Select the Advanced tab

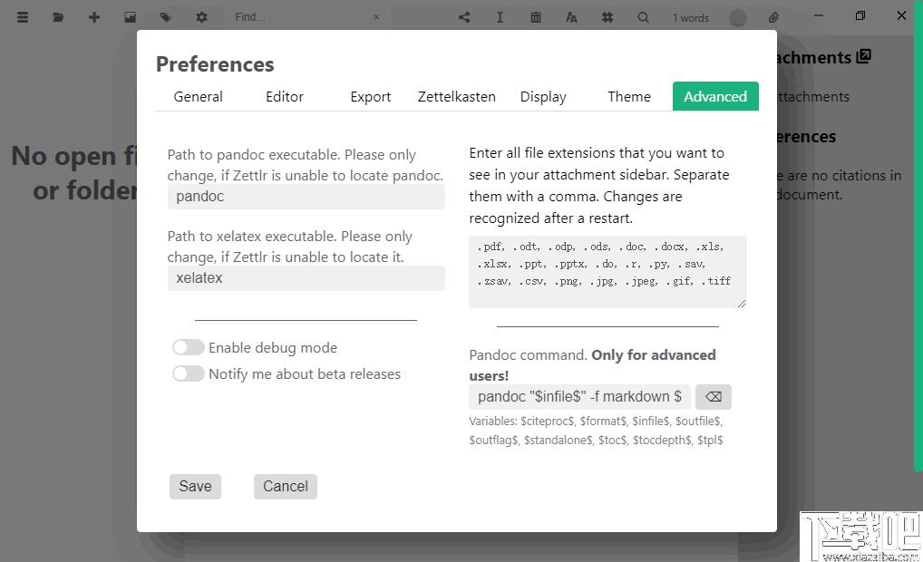(x=715, y=96)
